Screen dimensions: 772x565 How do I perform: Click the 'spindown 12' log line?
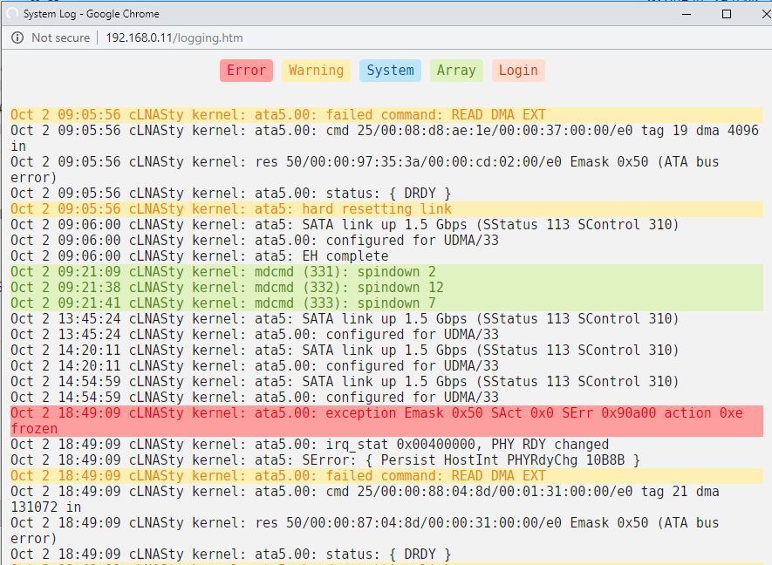tap(387, 288)
